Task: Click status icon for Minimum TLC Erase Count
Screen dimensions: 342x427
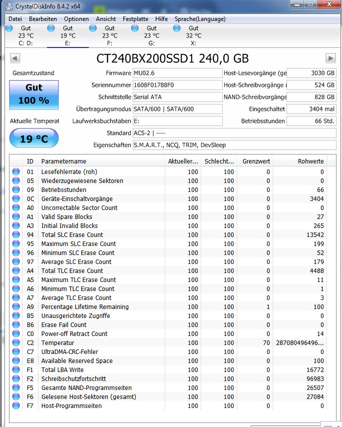Action: pyautogui.click(x=16, y=288)
